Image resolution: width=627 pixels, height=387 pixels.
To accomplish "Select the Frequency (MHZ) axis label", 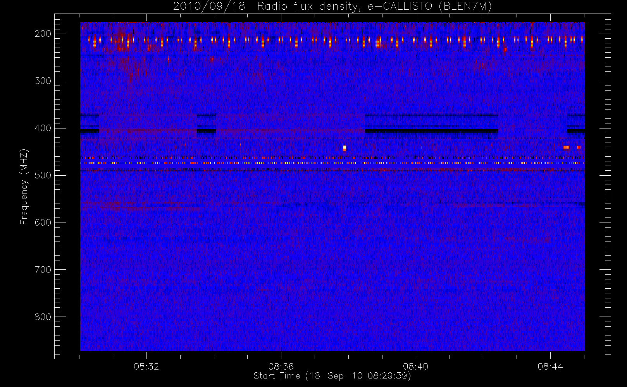I will (24, 187).
